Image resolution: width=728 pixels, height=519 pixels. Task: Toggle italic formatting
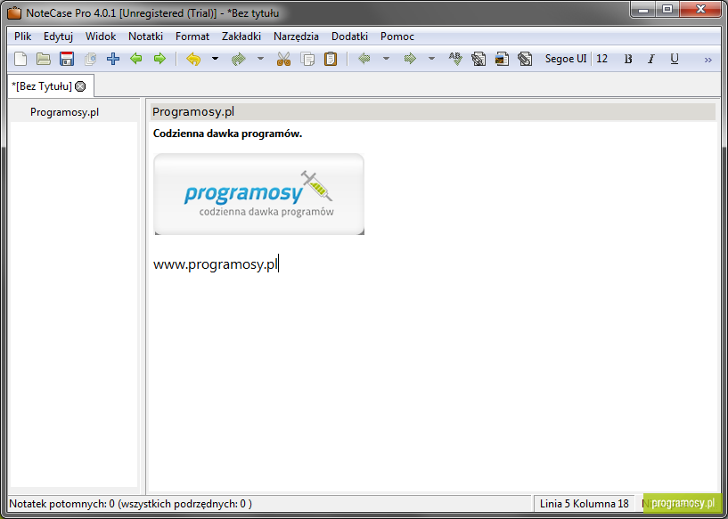[x=651, y=59]
